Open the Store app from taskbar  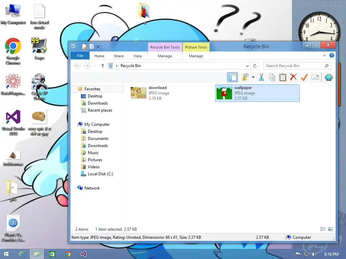[52, 254]
